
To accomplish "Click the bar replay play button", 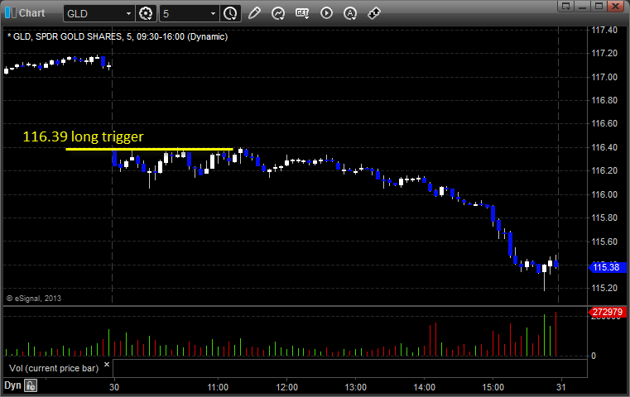I will coord(326,13).
